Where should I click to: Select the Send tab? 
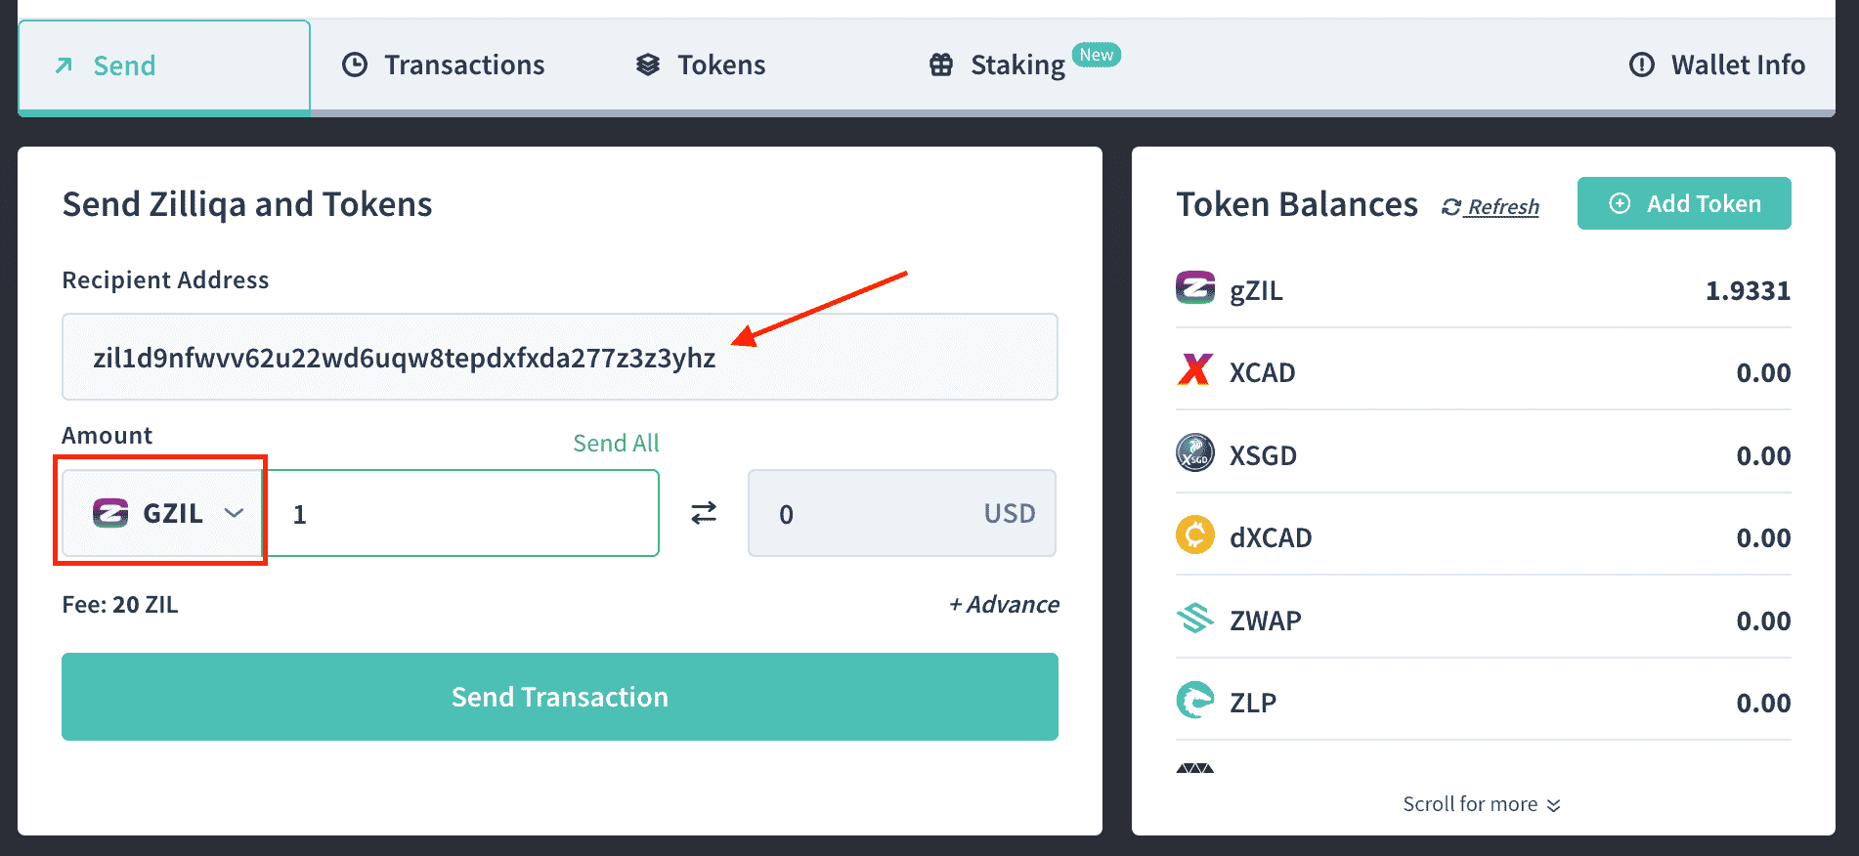coord(164,66)
